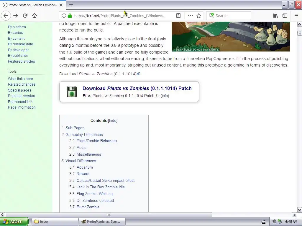Click the horizontal scrollbar right arrow
Image resolution: width=302 pixels, height=226 pixels.
coord(294,215)
